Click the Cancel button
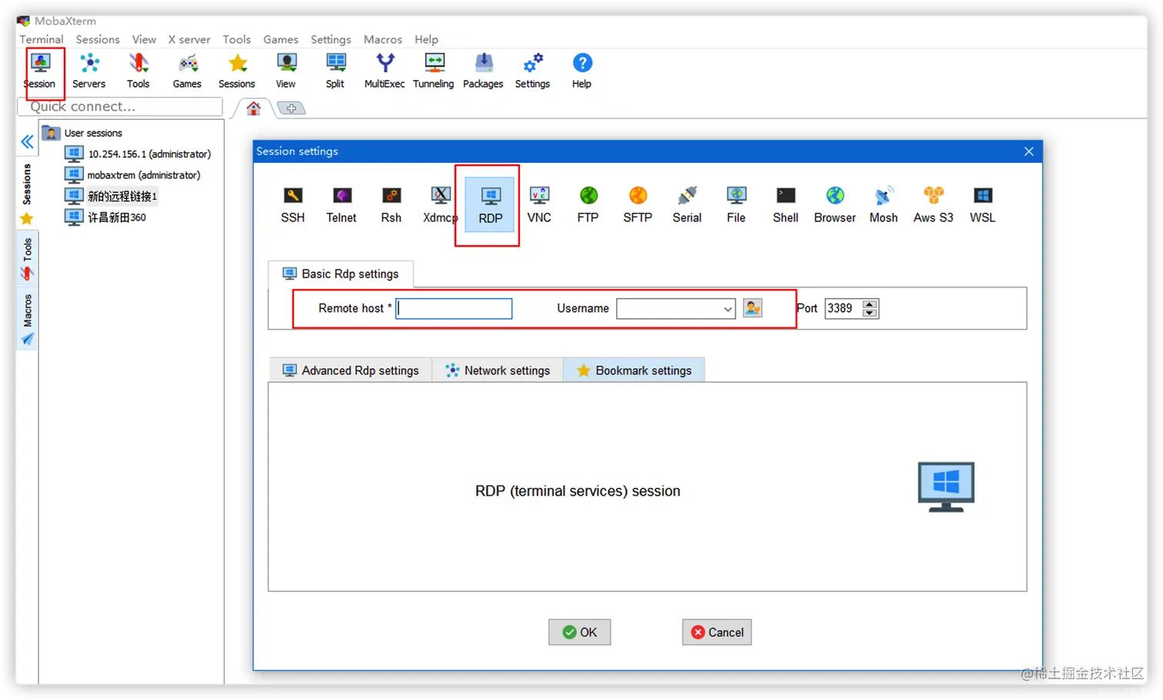1163x700 pixels. click(x=717, y=632)
